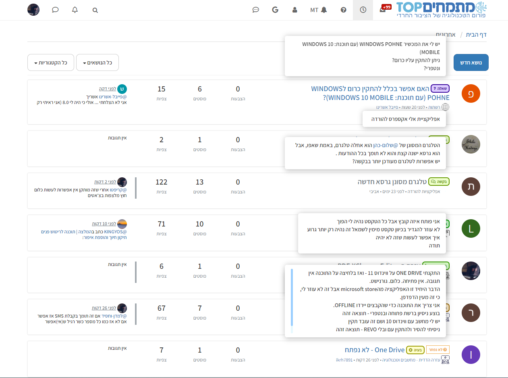Image resolution: width=508 pixels, height=378 pixels.
Task: Click the MT bell nav item
Action: point(319,10)
